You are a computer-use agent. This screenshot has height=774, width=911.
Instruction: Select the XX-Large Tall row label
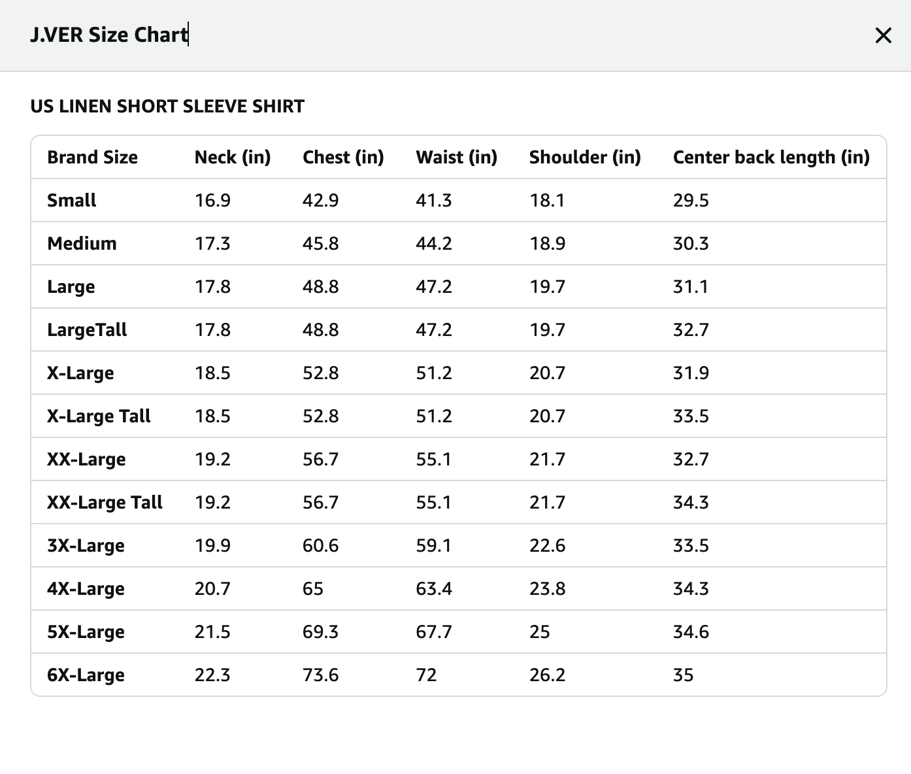[x=105, y=503]
